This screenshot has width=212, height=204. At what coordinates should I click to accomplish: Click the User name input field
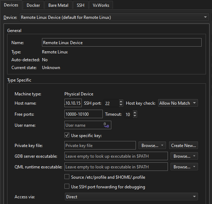88,125
